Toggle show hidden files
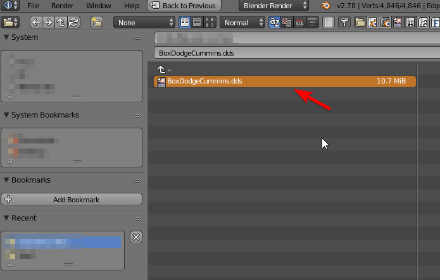 pyautogui.click(x=329, y=22)
